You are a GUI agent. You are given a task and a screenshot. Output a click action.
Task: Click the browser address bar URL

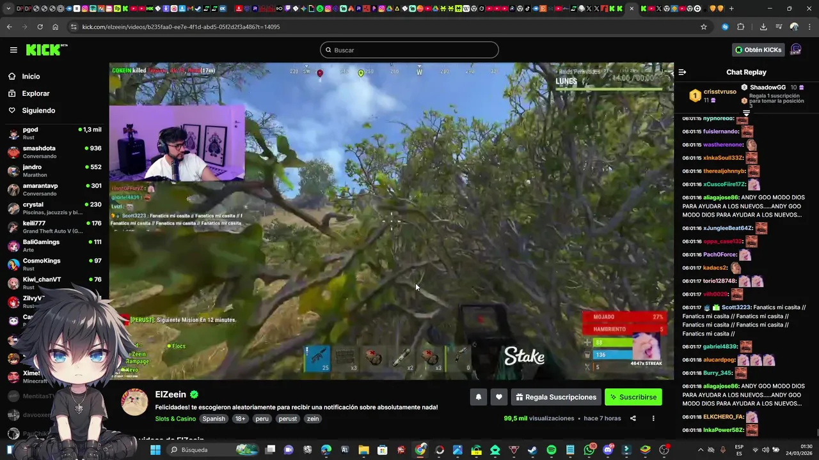[x=181, y=27]
